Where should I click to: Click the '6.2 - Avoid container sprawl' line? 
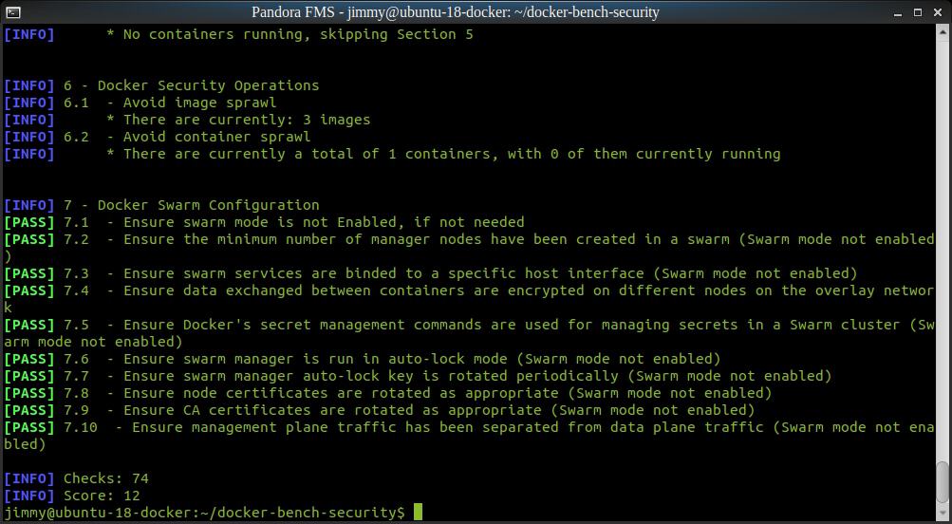(158, 137)
